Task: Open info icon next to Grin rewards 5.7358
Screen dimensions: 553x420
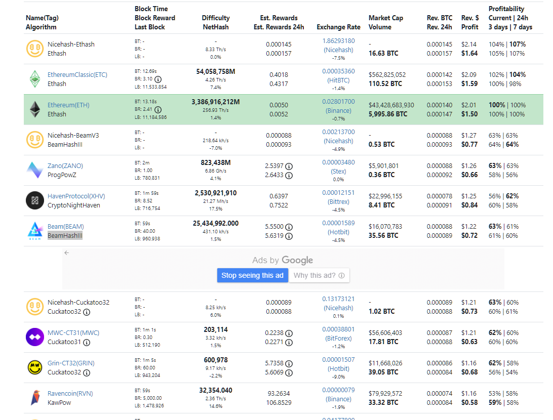Action: tap(289, 364)
